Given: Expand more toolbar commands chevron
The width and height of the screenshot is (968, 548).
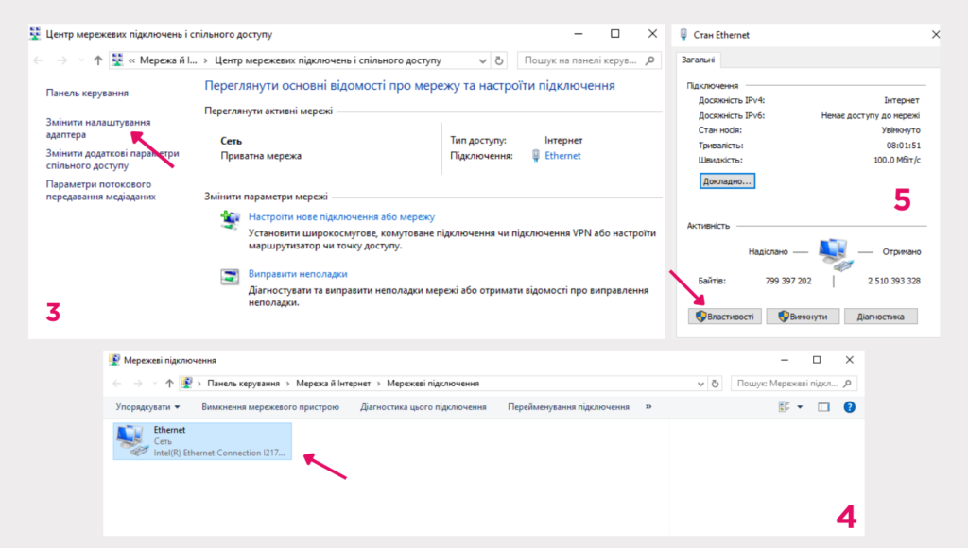Looking at the screenshot, I should (648, 406).
